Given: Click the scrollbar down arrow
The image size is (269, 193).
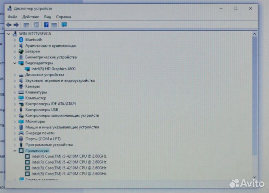Looking at the screenshot, I should pos(254,177).
